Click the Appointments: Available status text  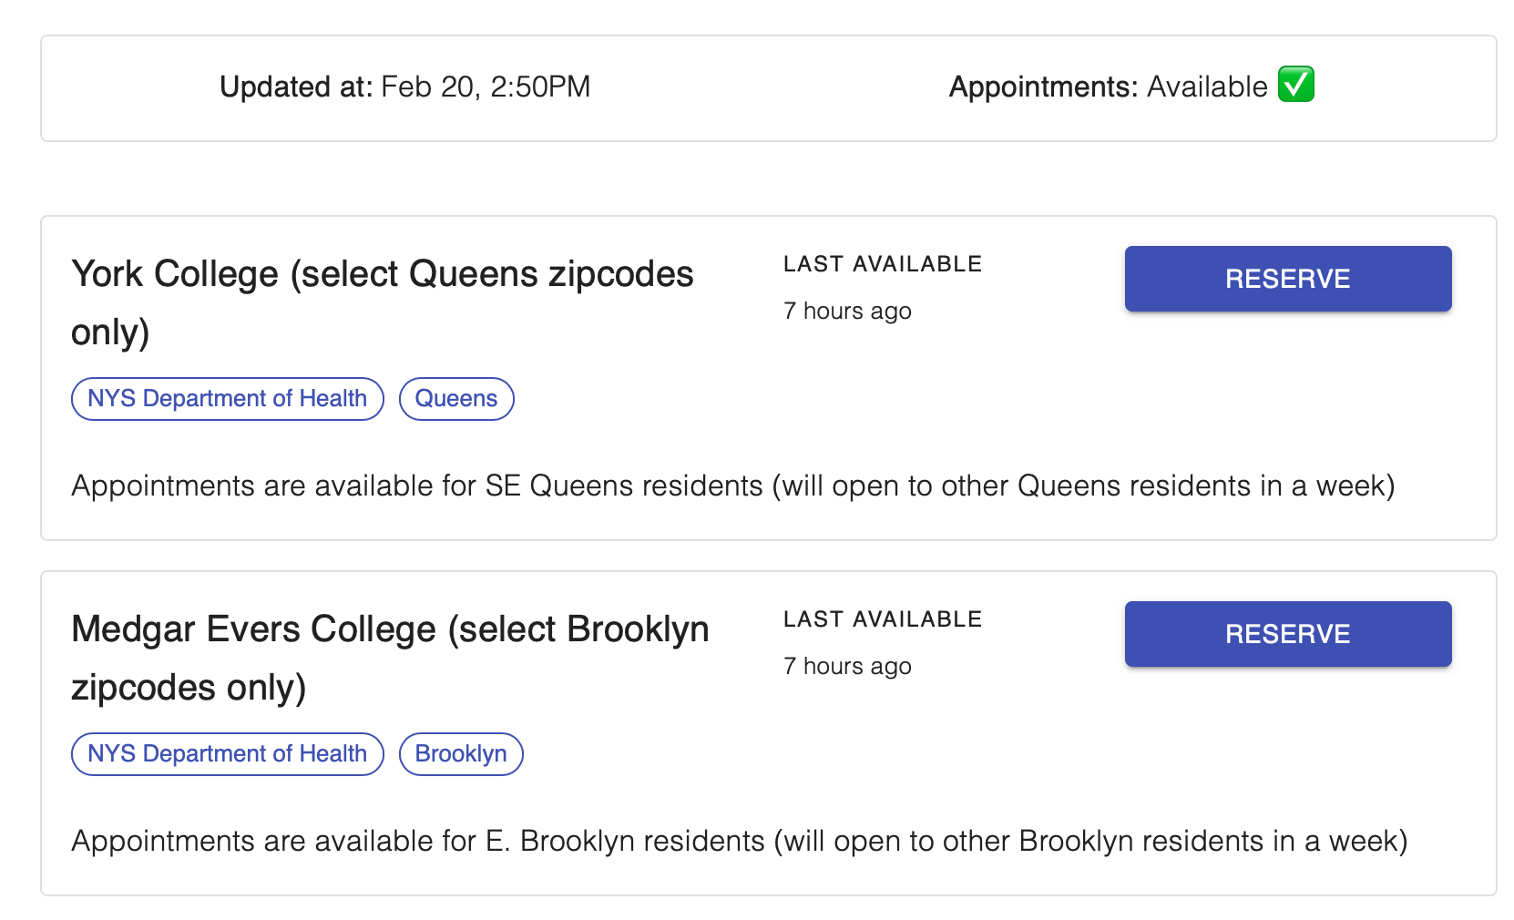tap(1108, 87)
